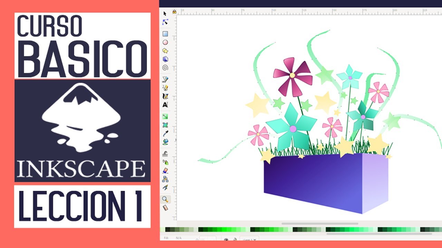The height and width of the screenshot is (248, 442).
Task: Activate the Connector diagram tool
Action: click(165, 179)
